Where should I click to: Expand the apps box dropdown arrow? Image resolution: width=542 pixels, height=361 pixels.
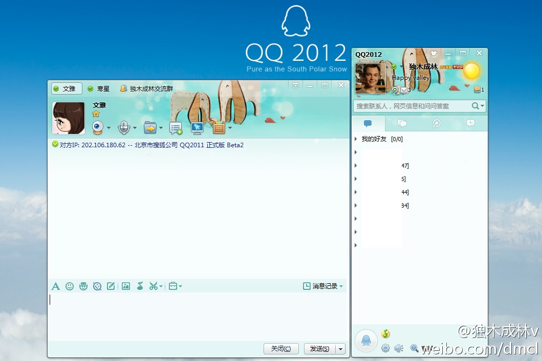pos(230,128)
